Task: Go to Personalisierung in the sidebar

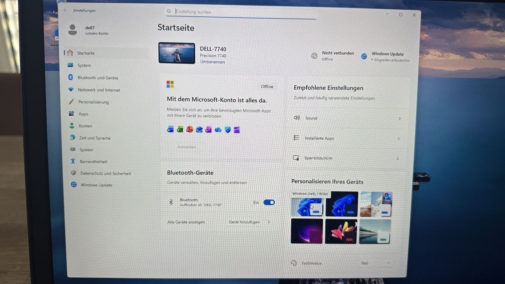Action: [93, 102]
